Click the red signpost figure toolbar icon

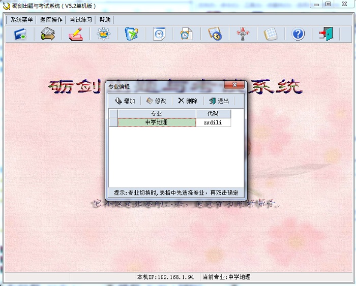coord(243,34)
